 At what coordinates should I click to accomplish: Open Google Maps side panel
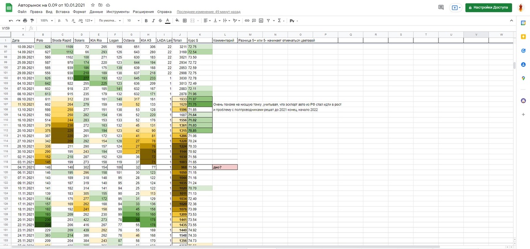tap(522, 78)
